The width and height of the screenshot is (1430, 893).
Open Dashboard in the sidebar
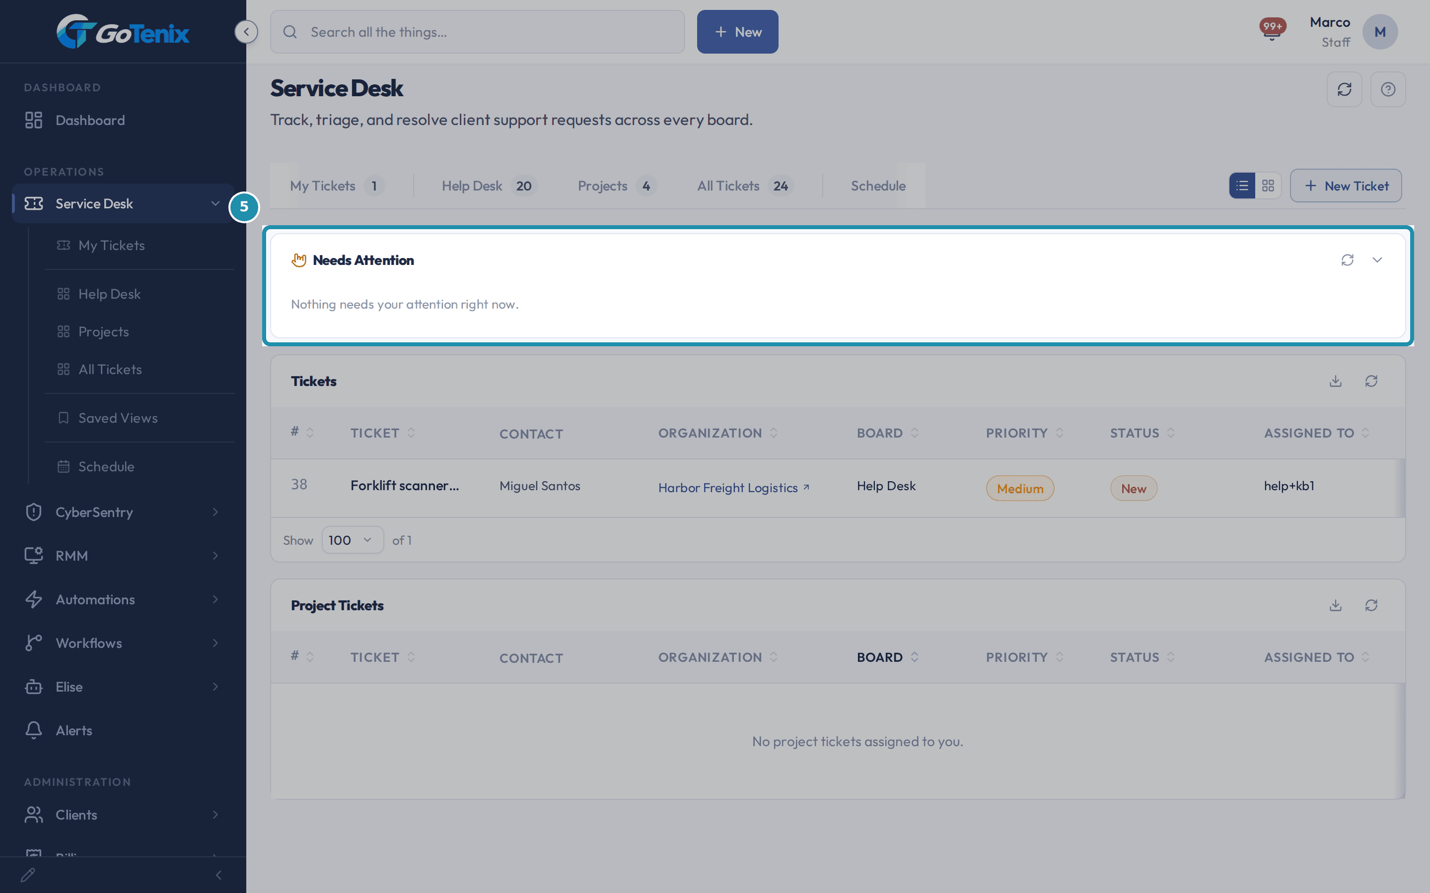[123, 120]
